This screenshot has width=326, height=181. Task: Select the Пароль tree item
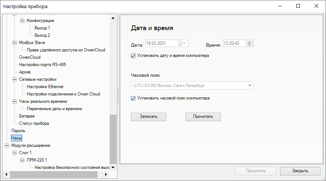(18, 131)
